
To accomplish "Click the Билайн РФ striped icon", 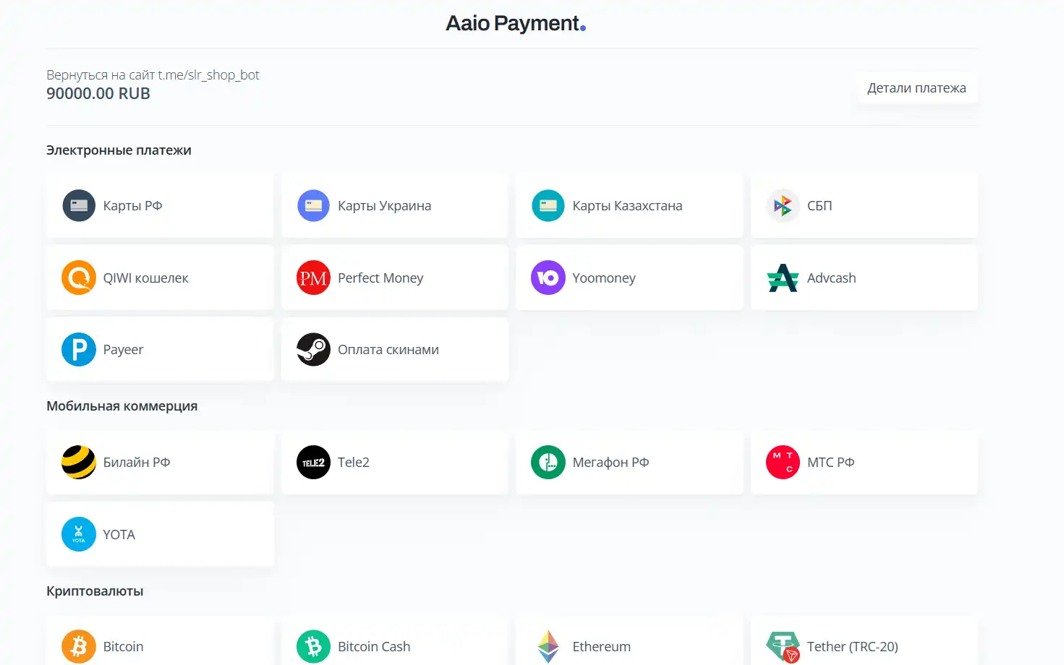I will (x=79, y=462).
